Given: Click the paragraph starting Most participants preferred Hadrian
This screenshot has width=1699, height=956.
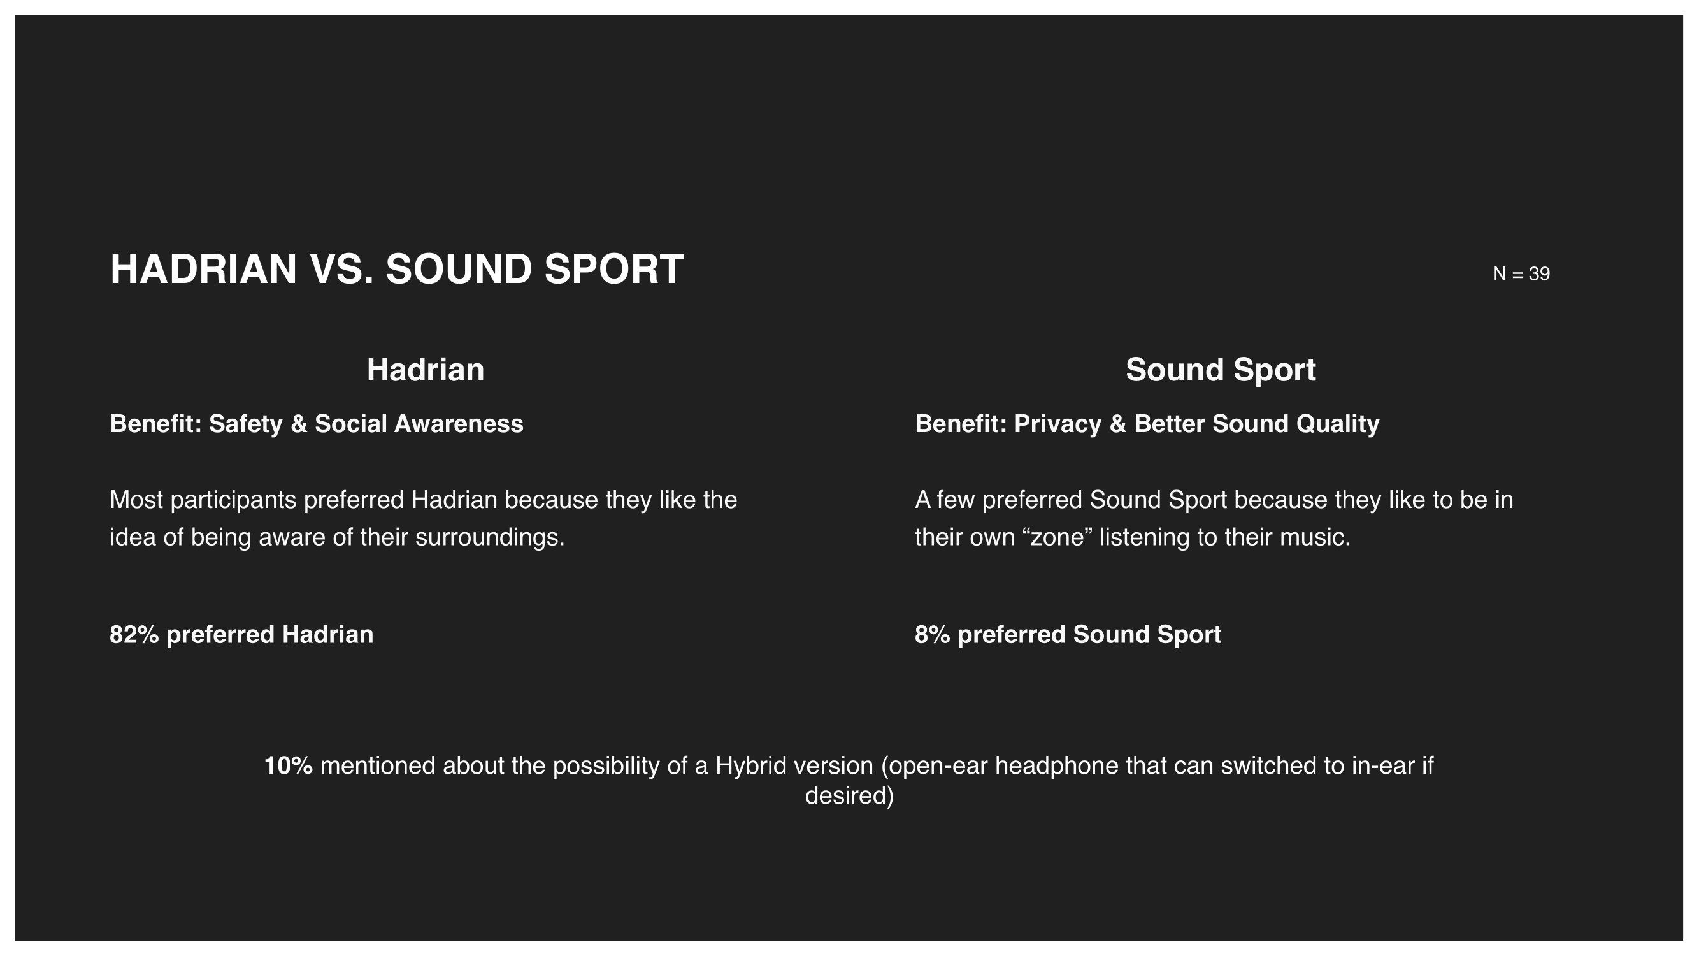Looking at the screenshot, I should 424,519.
